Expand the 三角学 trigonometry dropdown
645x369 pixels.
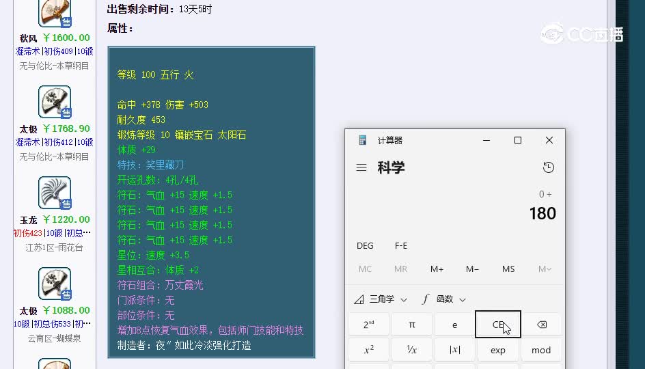(x=381, y=299)
